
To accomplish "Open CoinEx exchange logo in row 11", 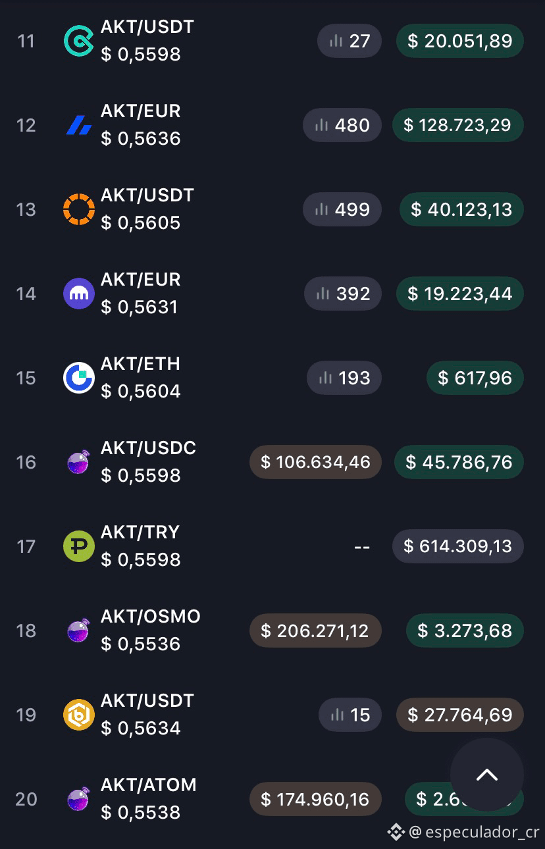I will (79, 41).
